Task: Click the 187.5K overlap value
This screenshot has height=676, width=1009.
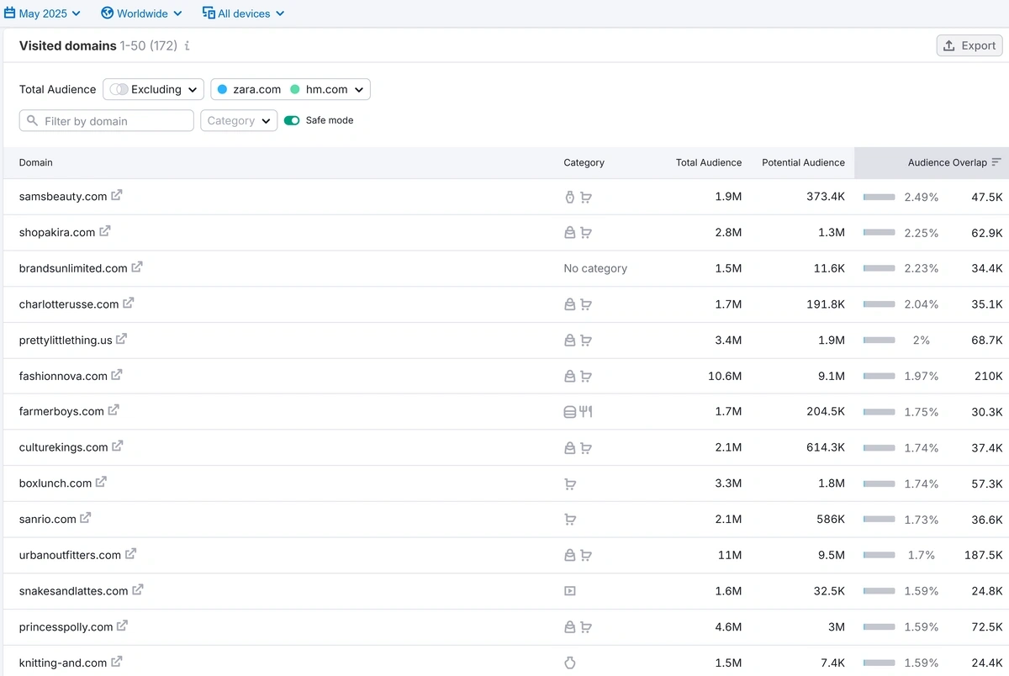Action: [x=985, y=555]
